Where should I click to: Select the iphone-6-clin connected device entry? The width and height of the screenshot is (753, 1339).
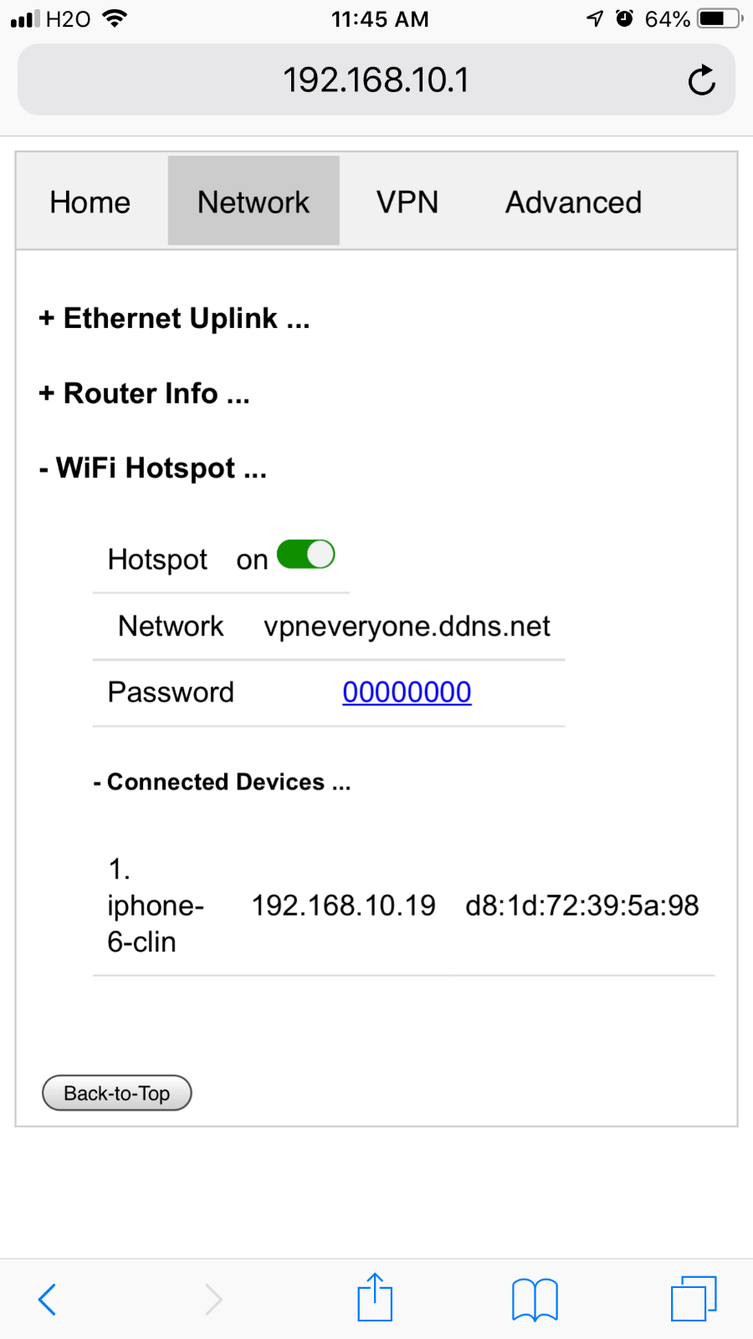pos(403,905)
